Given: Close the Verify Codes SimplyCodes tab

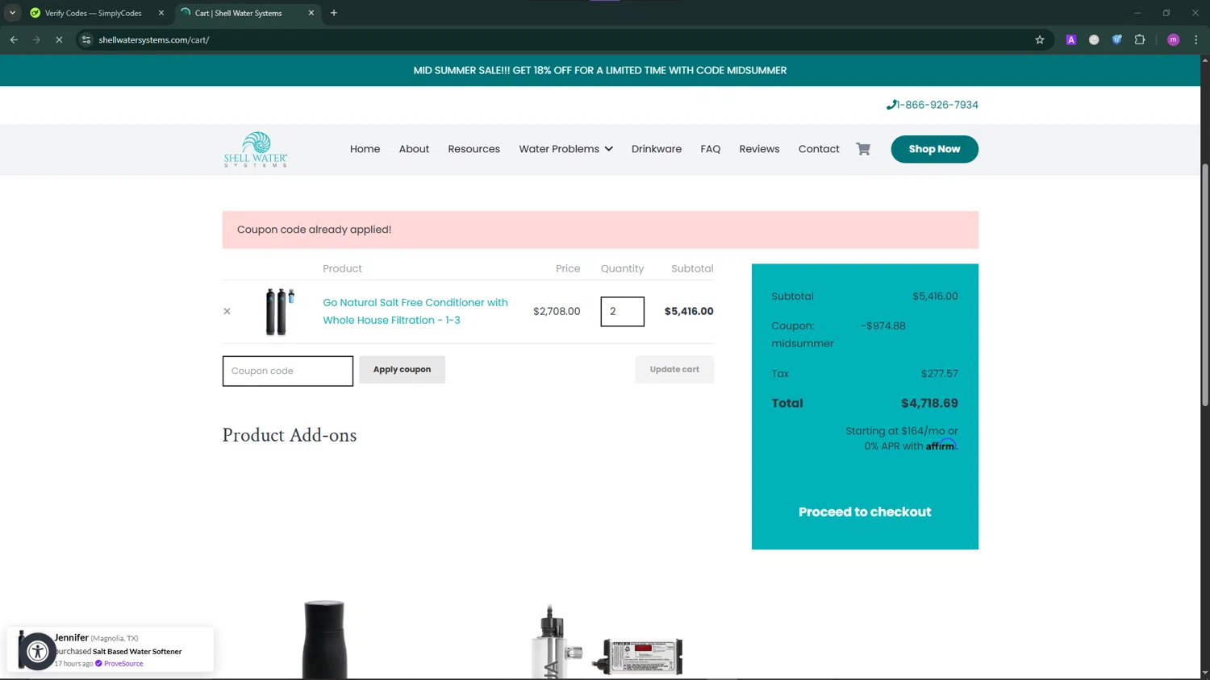Looking at the screenshot, I should tap(161, 13).
